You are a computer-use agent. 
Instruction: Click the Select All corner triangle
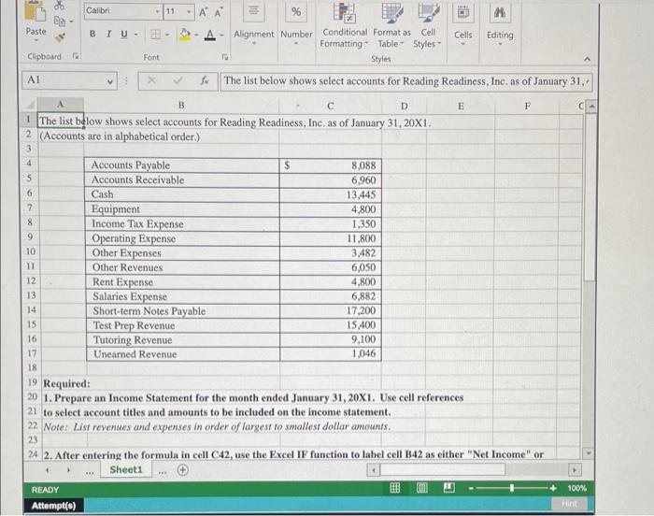(31, 104)
